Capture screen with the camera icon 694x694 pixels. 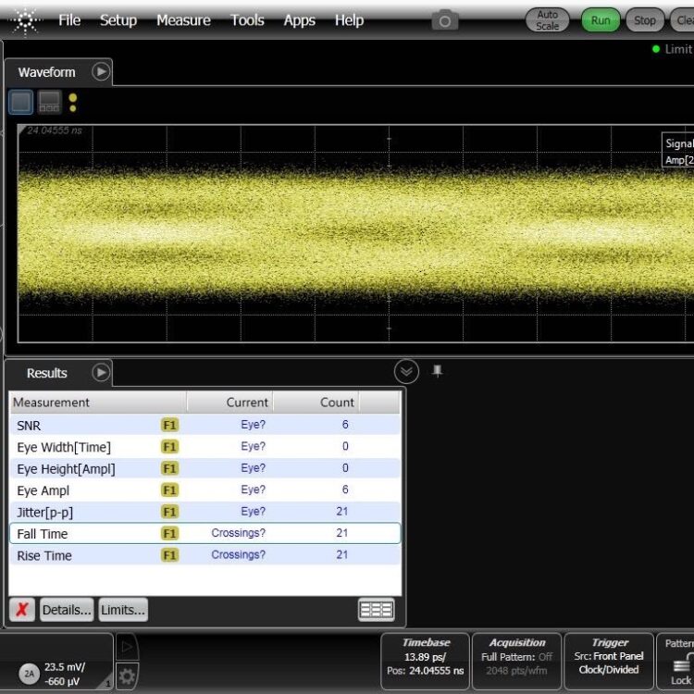(445, 20)
